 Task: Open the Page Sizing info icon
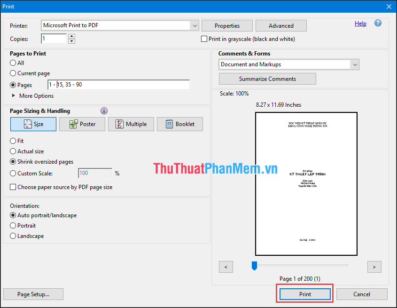104,111
